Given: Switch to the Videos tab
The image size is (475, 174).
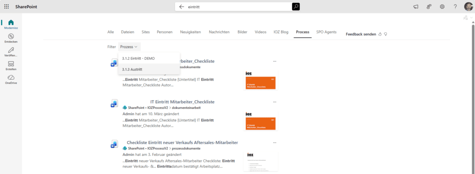Looking at the screenshot, I should pyautogui.click(x=261, y=32).
